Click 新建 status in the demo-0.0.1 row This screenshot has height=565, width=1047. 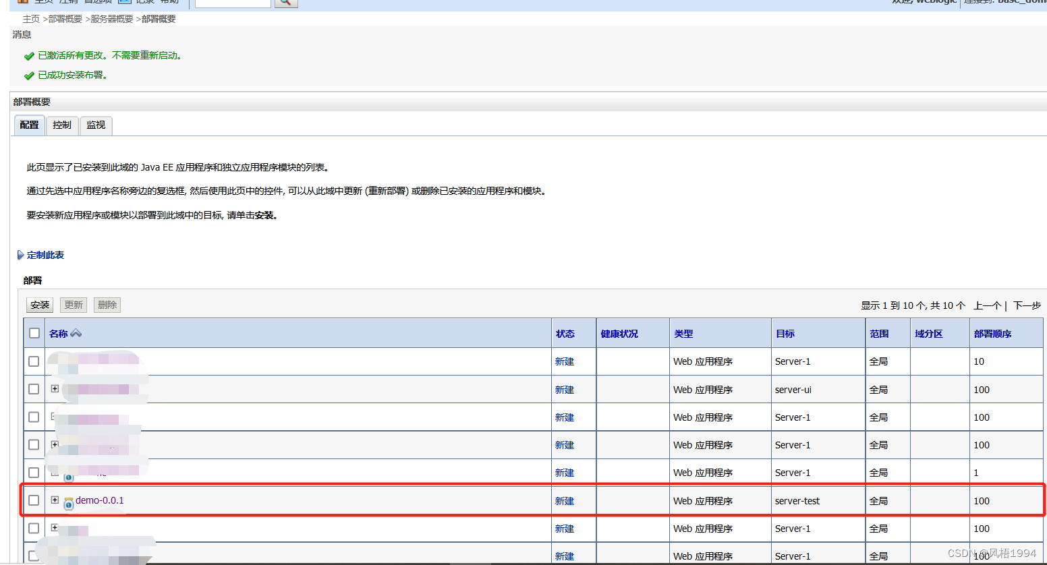565,501
